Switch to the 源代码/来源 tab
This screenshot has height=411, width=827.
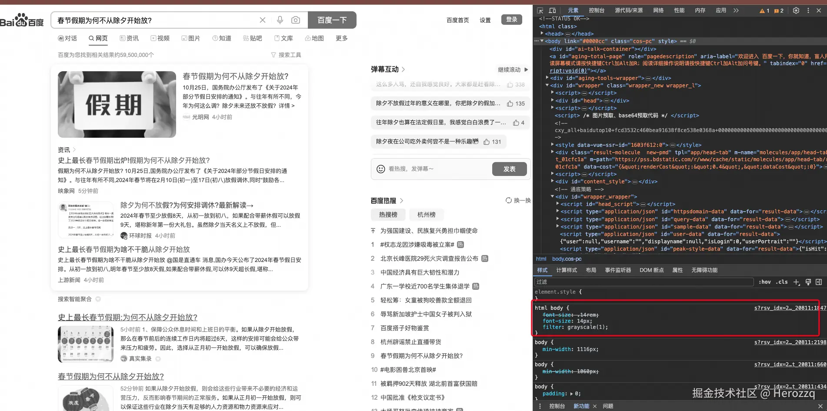point(629,10)
